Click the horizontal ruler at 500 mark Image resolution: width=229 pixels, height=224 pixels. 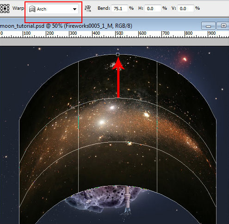[120, 33]
